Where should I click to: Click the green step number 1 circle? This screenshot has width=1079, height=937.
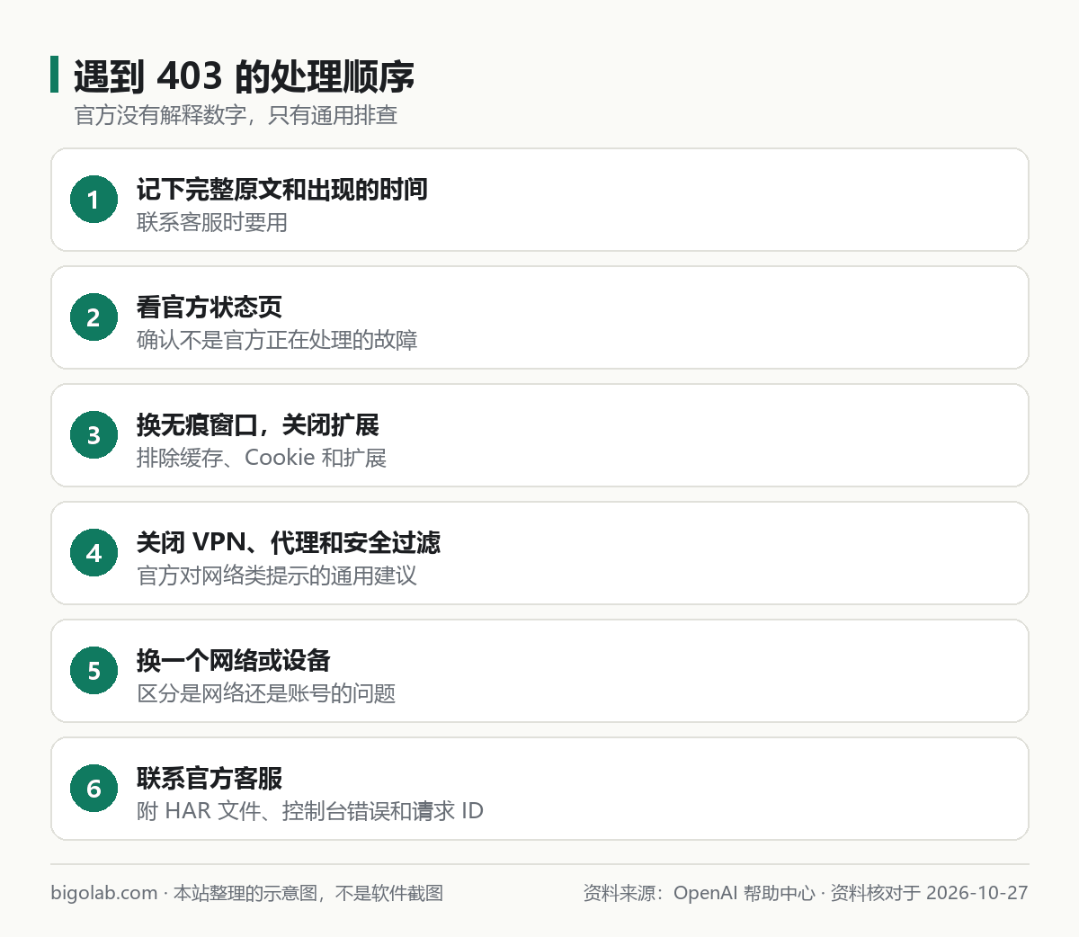tap(94, 200)
